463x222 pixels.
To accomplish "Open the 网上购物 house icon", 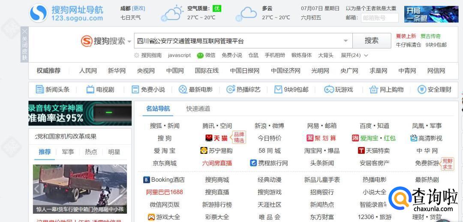I will point(373,90).
